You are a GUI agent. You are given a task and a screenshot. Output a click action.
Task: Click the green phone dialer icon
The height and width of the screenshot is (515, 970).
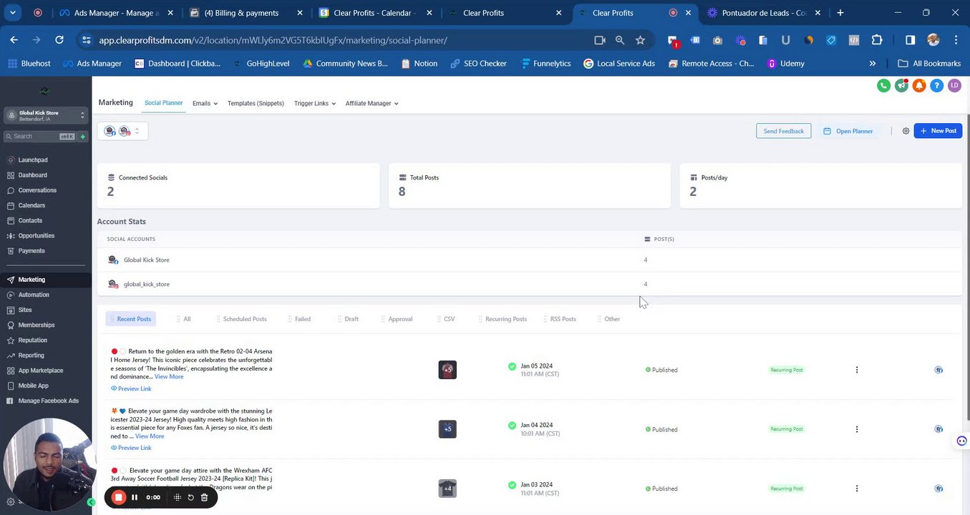coord(883,86)
